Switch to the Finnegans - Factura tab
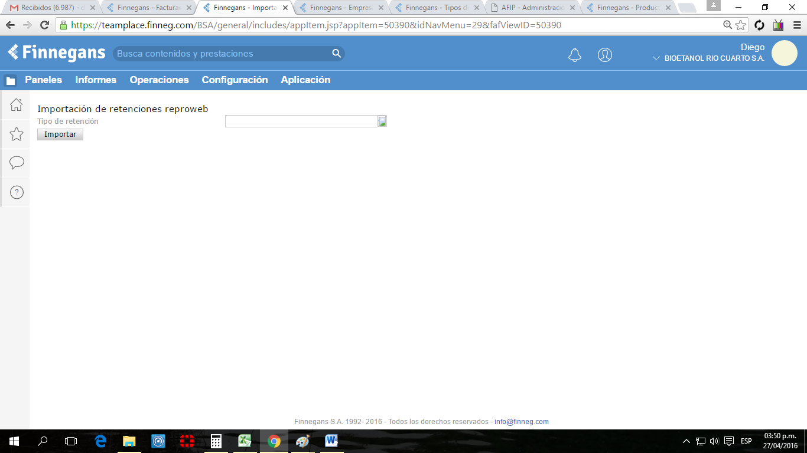Screen dimensions: 807x453 pyautogui.click(x=149, y=8)
